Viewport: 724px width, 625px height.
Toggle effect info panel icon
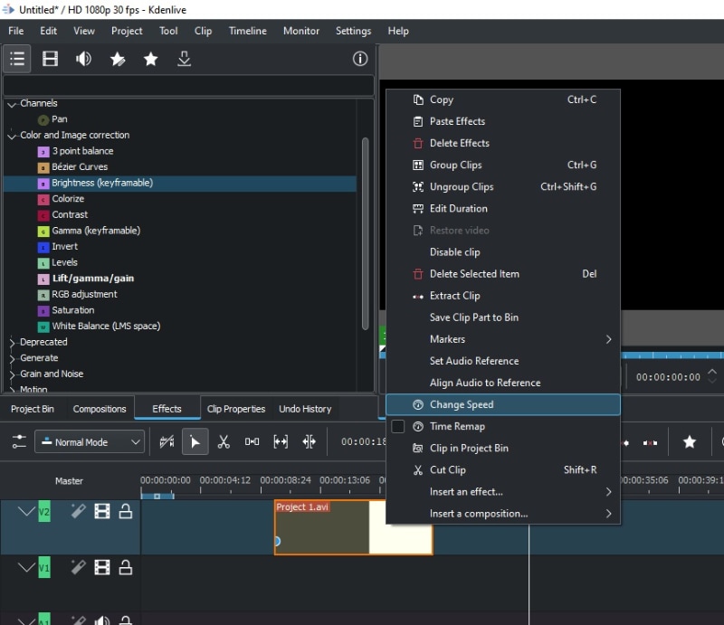pos(360,59)
